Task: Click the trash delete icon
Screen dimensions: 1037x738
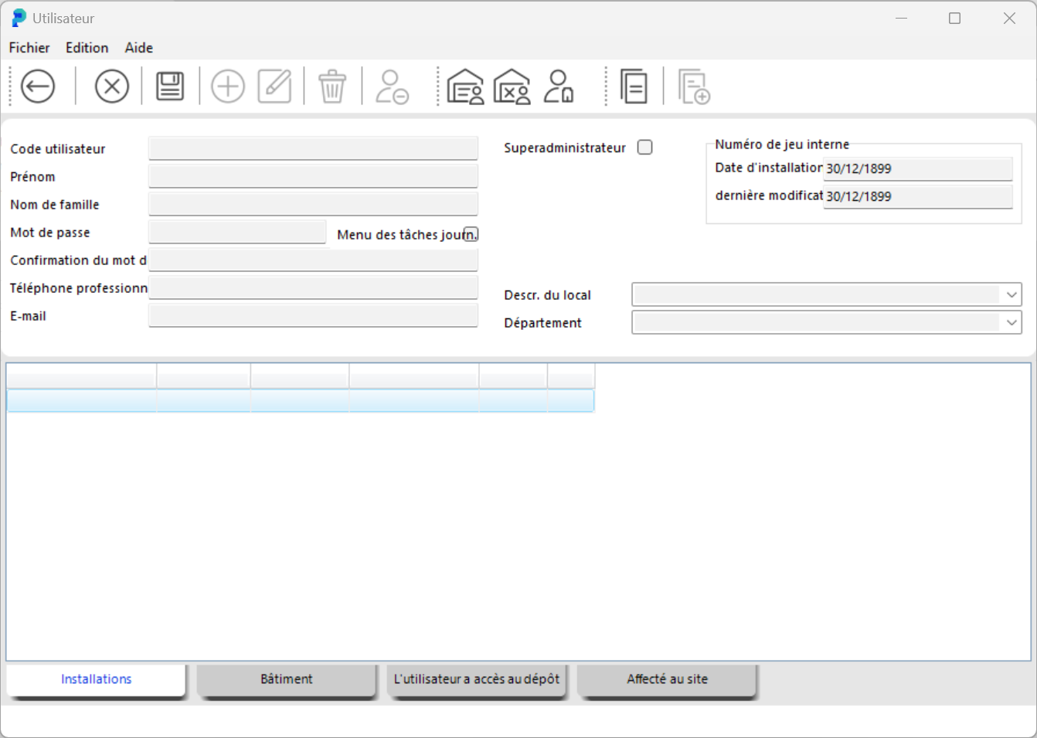Action: coord(332,86)
